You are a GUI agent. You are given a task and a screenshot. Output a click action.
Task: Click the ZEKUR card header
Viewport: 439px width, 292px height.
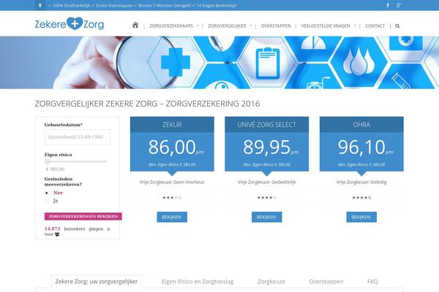pyautogui.click(x=172, y=125)
